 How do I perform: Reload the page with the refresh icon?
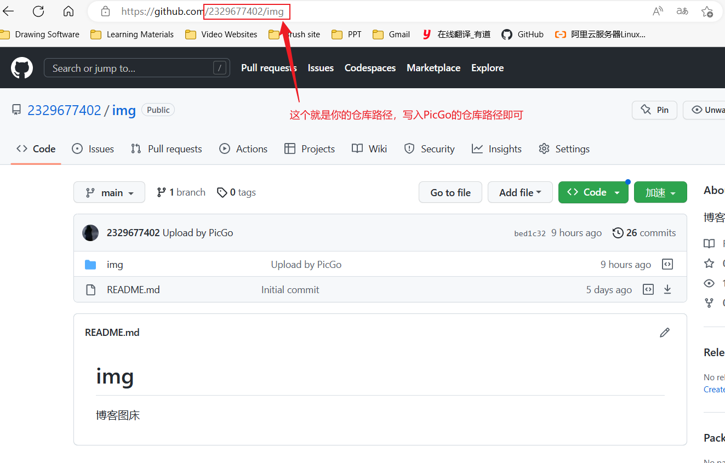[38, 11]
